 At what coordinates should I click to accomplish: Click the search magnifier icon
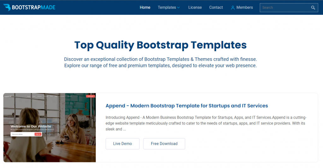click(x=313, y=8)
